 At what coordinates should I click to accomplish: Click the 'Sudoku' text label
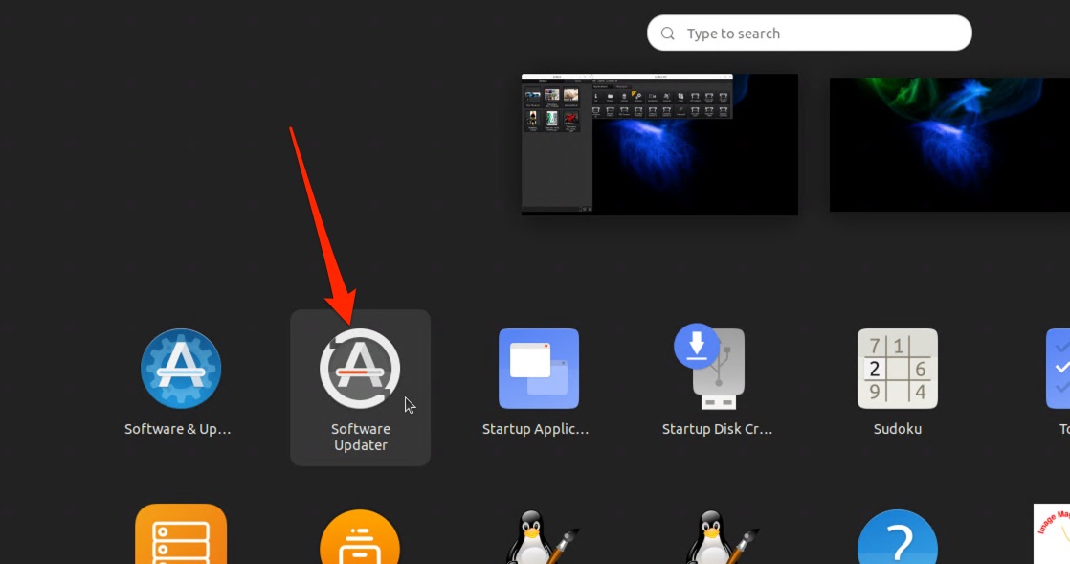pyautogui.click(x=897, y=429)
